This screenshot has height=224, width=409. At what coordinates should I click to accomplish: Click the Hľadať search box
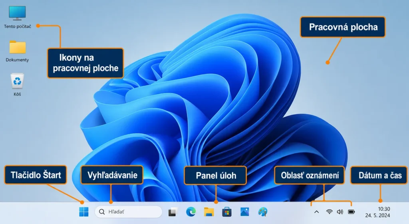click(x=128, y=212)
